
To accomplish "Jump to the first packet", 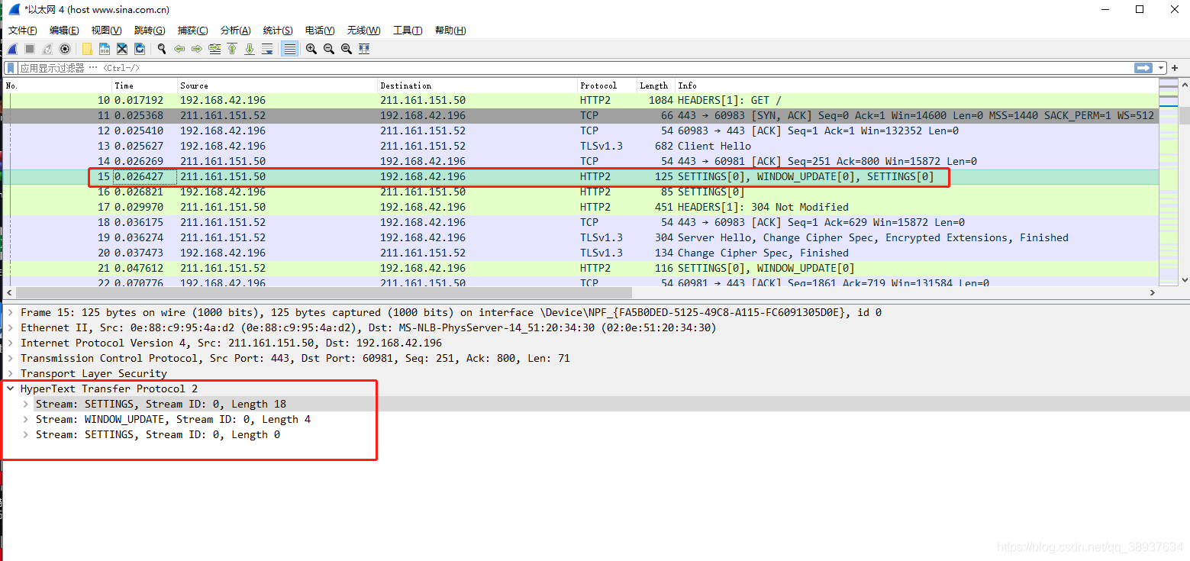I will (x=232, y=49).
